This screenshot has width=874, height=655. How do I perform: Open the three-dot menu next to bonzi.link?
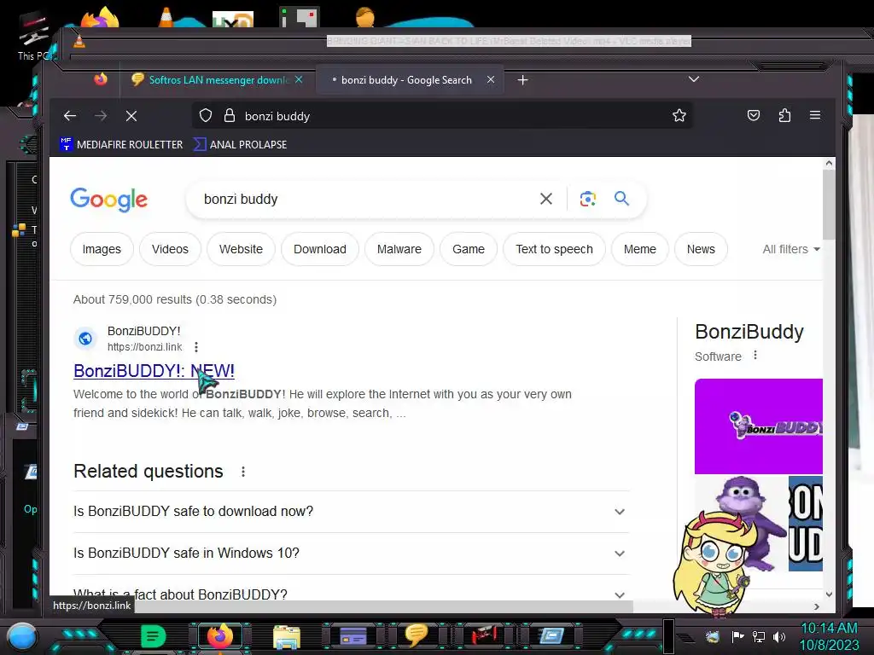point(196,347)
